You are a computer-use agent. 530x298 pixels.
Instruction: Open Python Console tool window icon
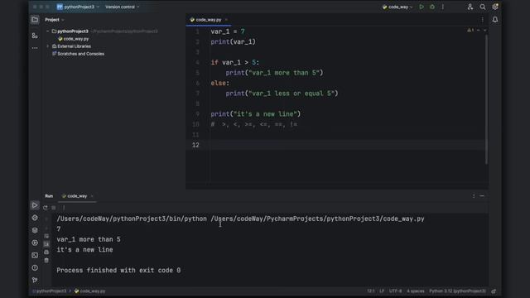pyautogui.click(x=35, y=218)
